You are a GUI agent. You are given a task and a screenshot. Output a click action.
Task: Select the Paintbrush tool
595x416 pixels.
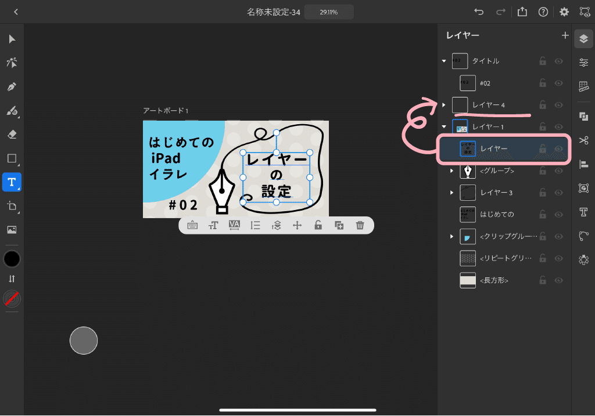click(12, 111)
